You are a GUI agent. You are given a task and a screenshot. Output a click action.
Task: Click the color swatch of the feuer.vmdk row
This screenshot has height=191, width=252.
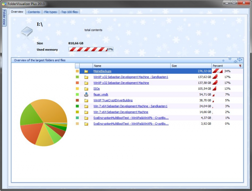tap(77, 94)
